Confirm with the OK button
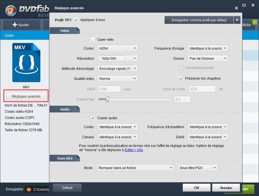This screenshot has width=259, height=196. [x=196, y=188]
